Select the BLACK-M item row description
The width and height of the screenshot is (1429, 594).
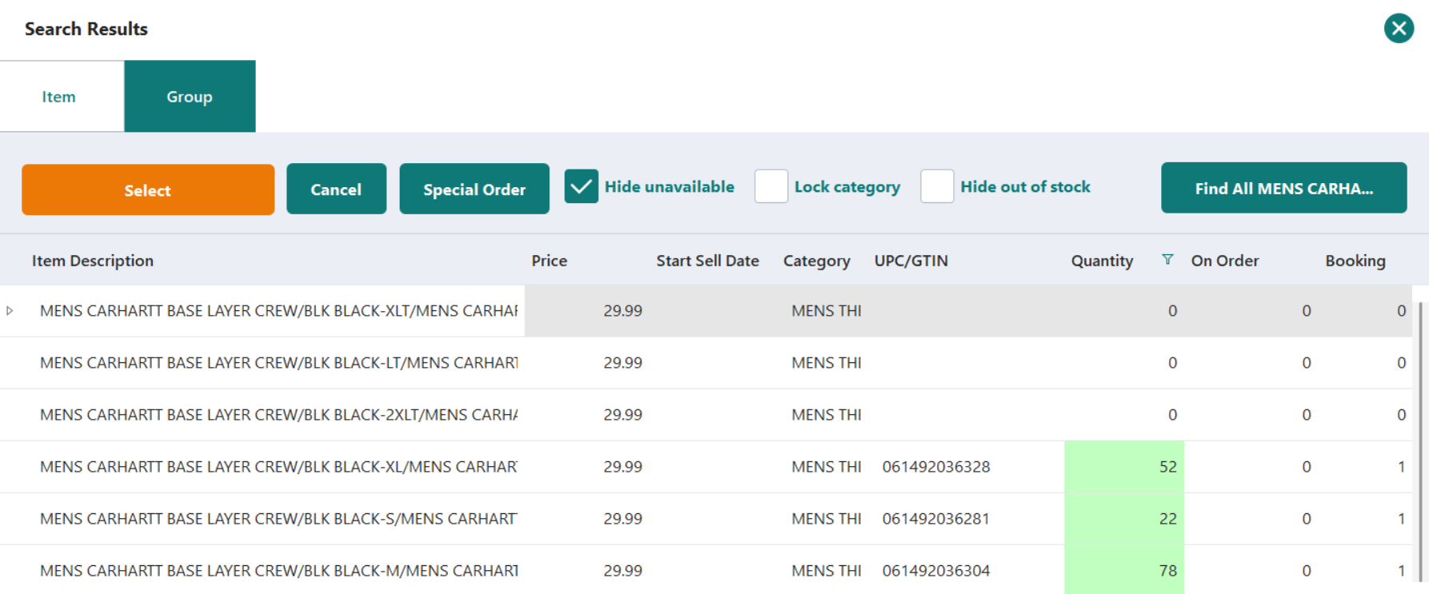pos(279,571)
